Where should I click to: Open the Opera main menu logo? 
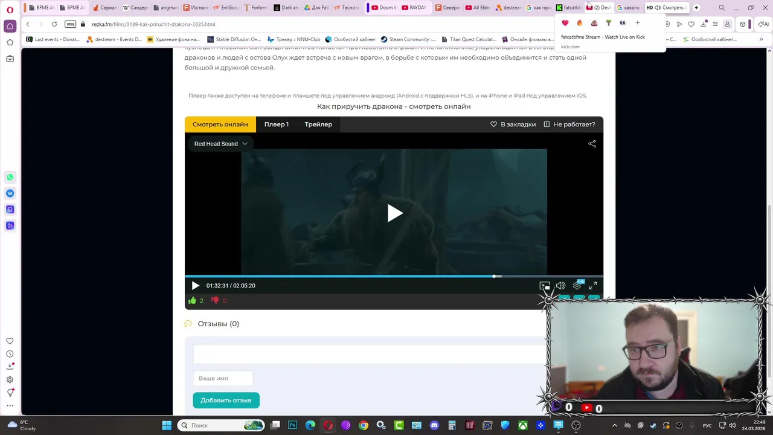click(x=10, y=10)
